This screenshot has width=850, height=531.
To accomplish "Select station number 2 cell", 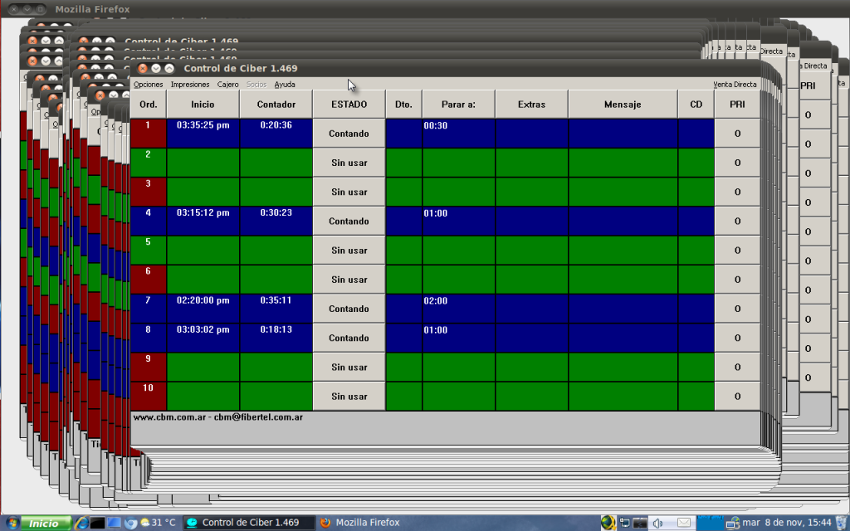I will (x=148, y=163).
